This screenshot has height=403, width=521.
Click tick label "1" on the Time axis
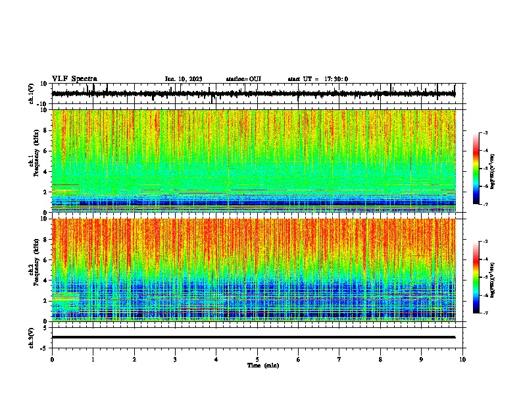(93, 360)
